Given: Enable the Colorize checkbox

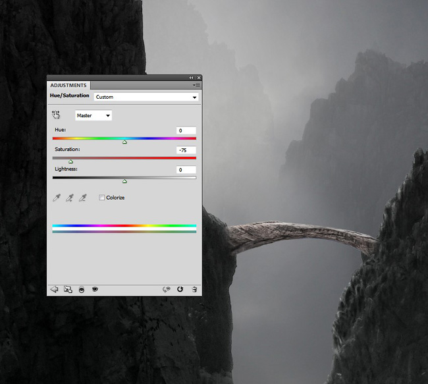Looking at the screenshot, I should (101, 197).
